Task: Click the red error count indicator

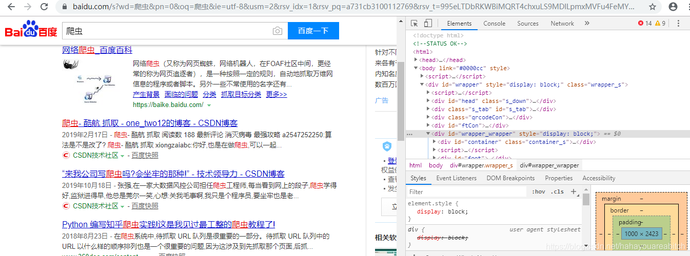Action: (645, 23)
